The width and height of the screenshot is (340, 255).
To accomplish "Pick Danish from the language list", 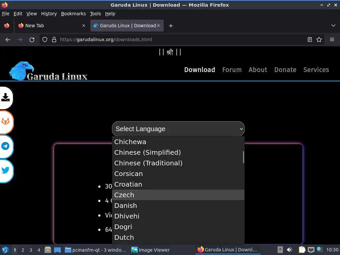I will click(x=178, y=206).
